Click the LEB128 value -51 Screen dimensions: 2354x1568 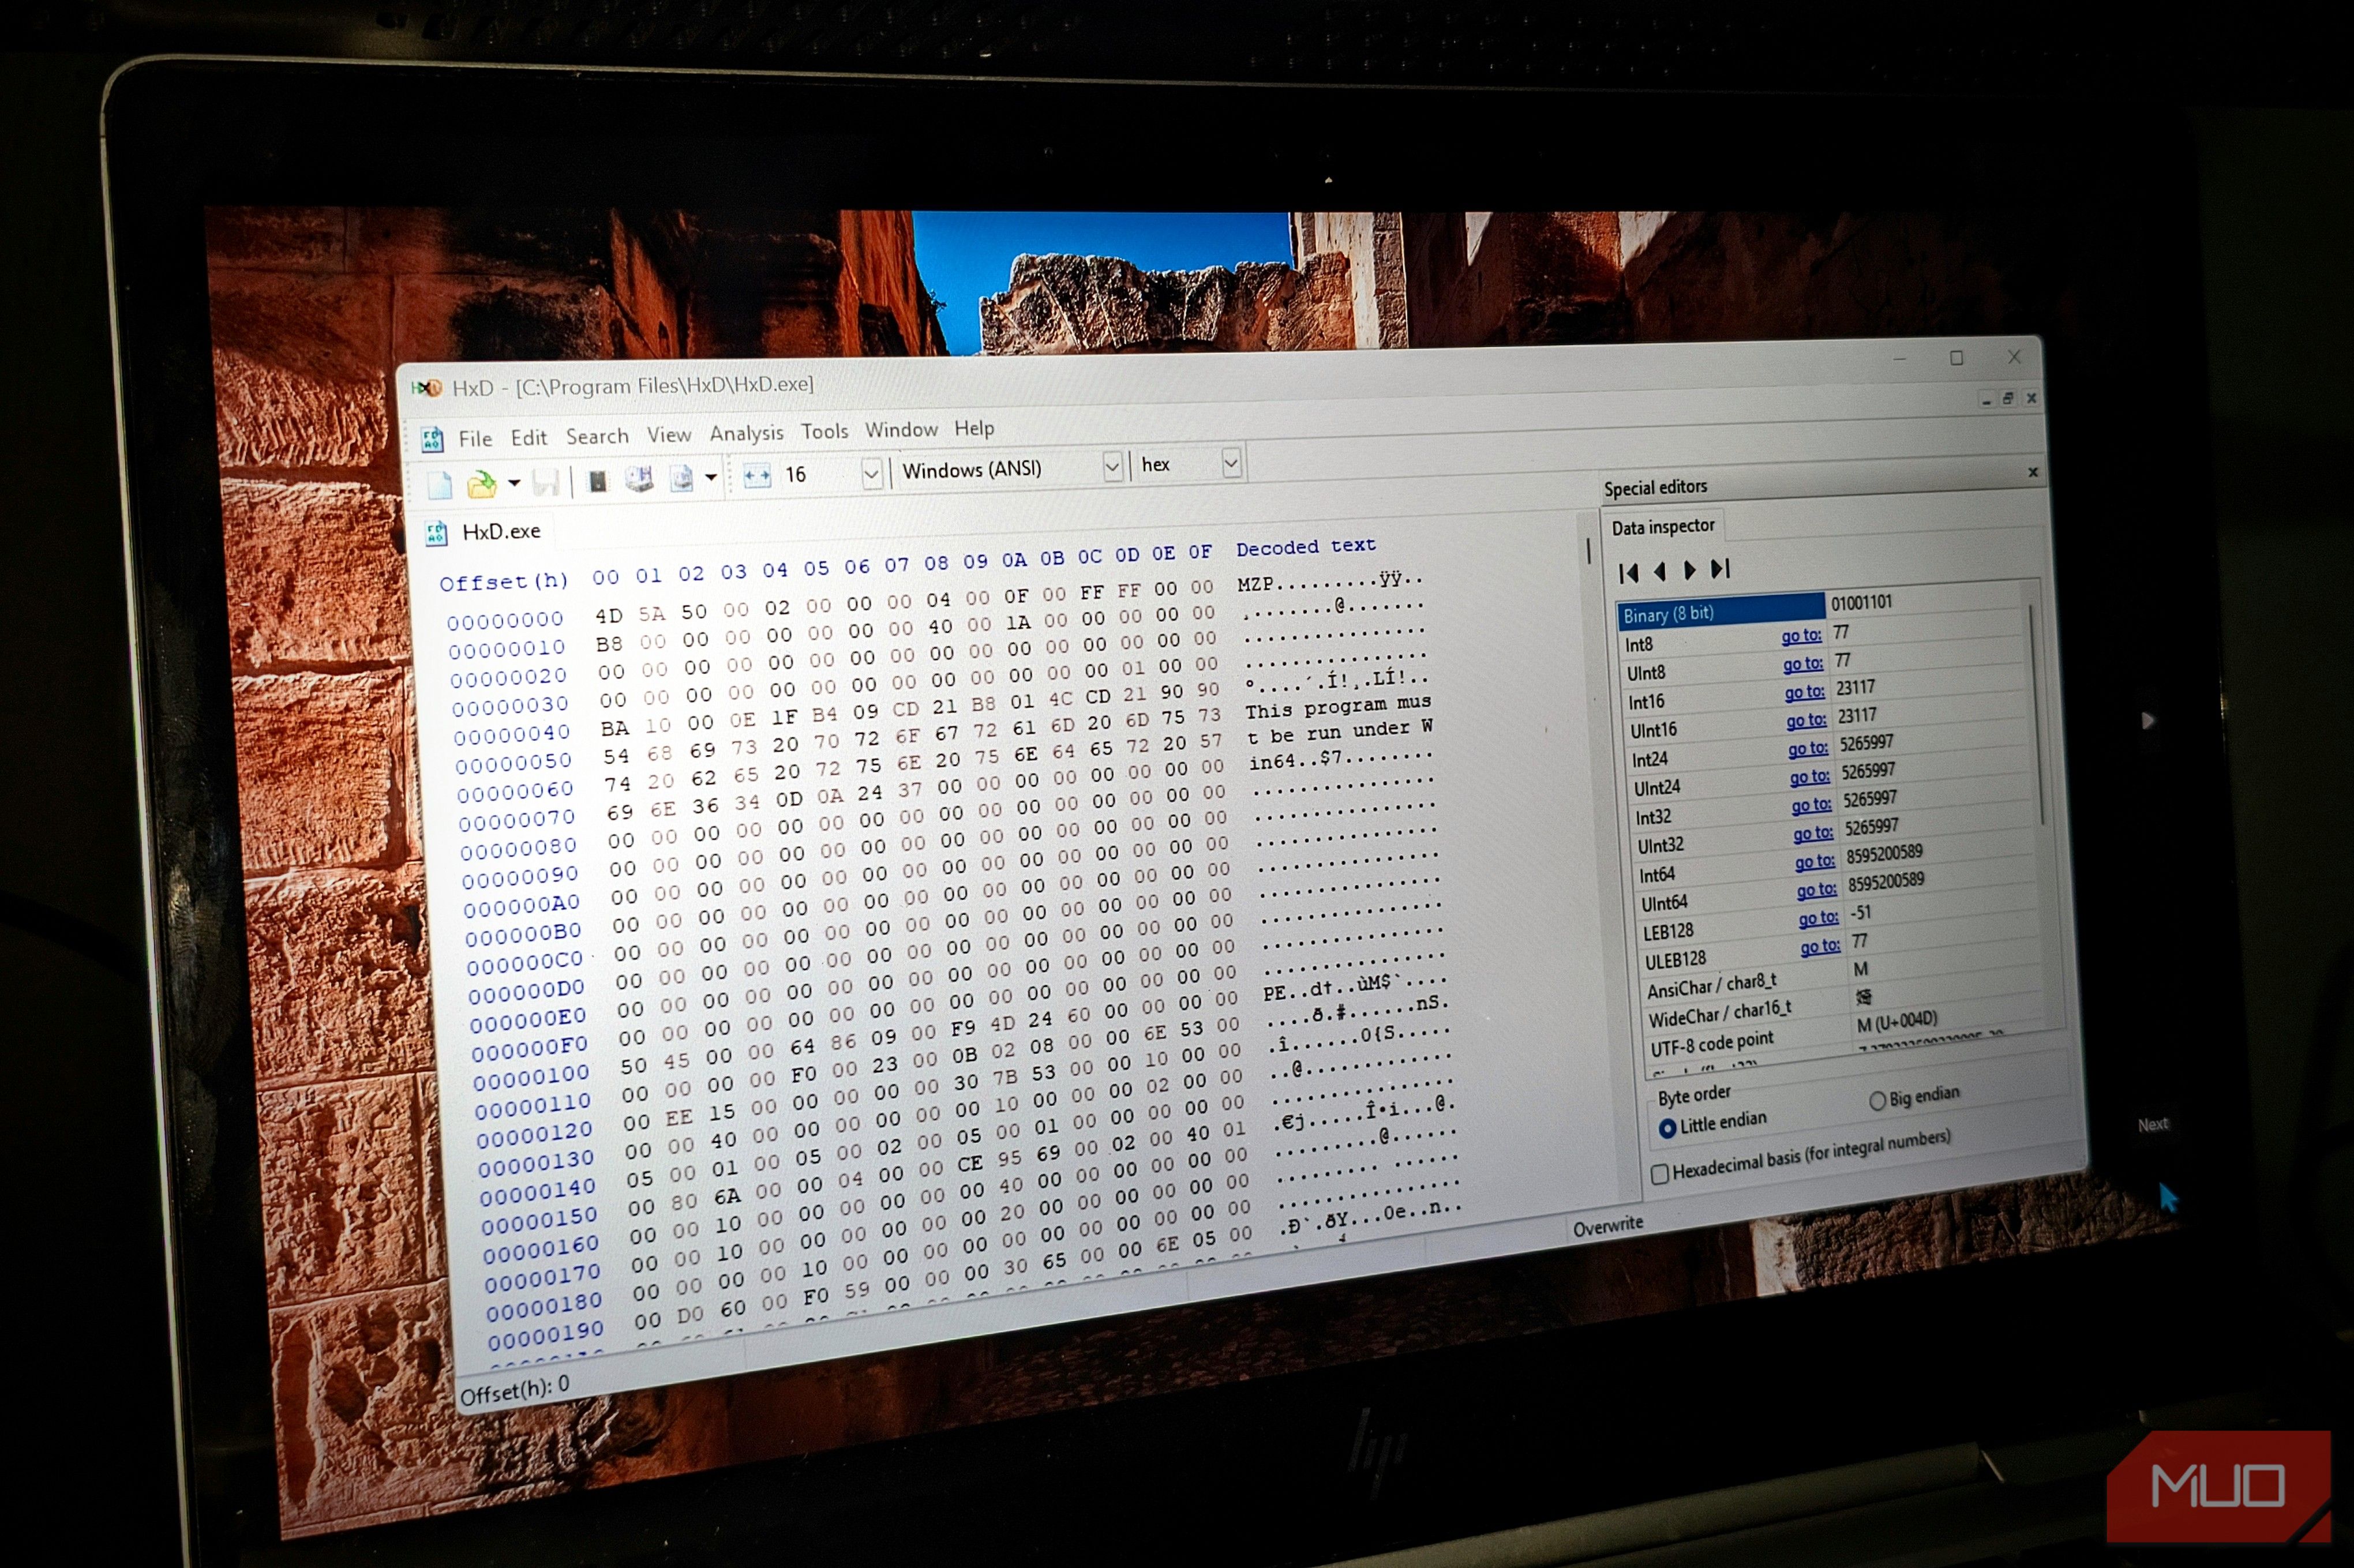pyautogui.click(x=1860, y=912)
